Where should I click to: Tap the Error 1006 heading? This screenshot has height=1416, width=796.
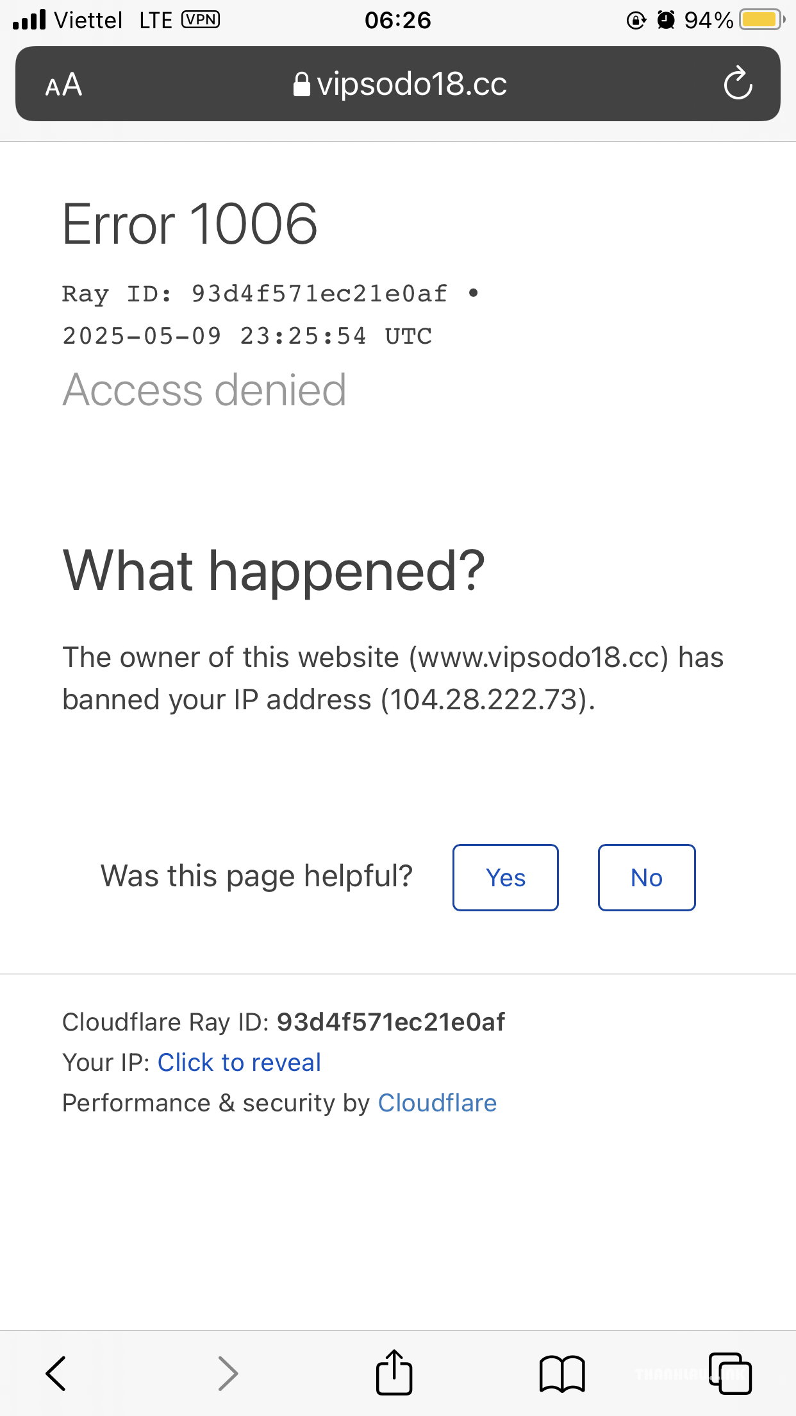click(190, 223)
